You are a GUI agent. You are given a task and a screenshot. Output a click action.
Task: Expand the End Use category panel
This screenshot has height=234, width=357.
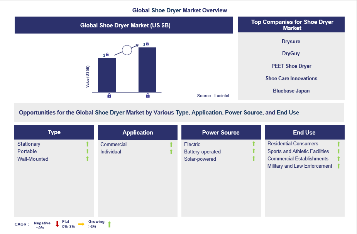coord(305,132)
